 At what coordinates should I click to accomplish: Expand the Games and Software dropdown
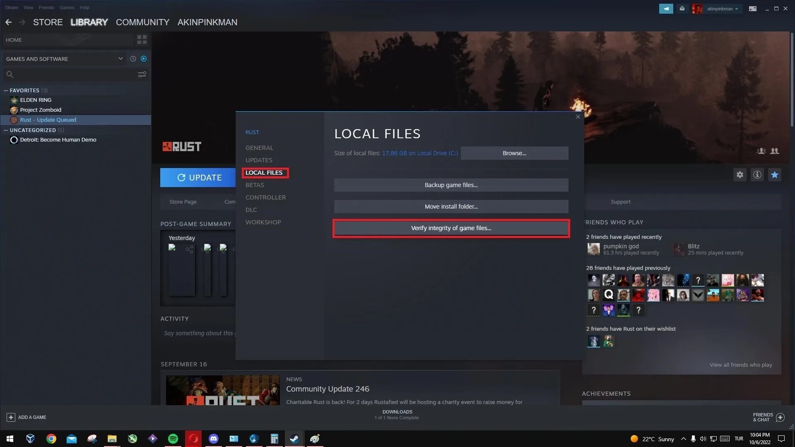(x=120, y=59)
